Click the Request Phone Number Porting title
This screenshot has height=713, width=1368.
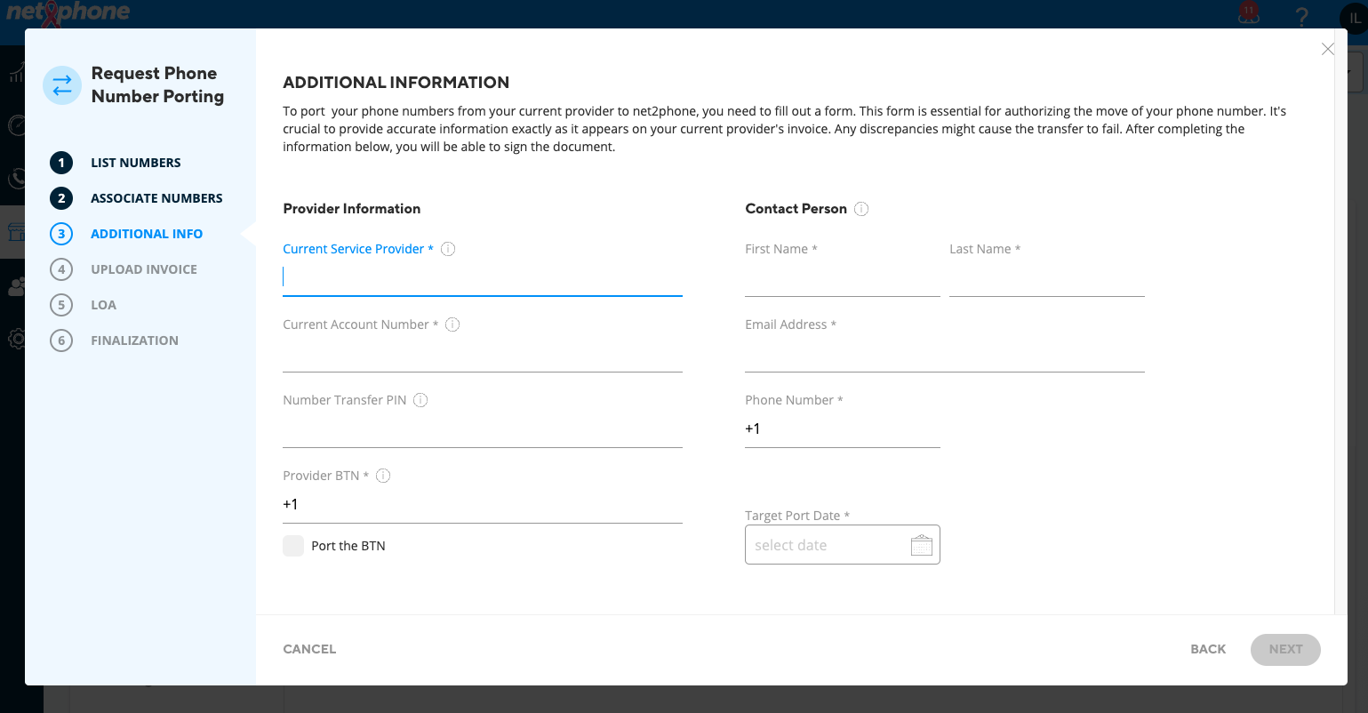point(157,84)
